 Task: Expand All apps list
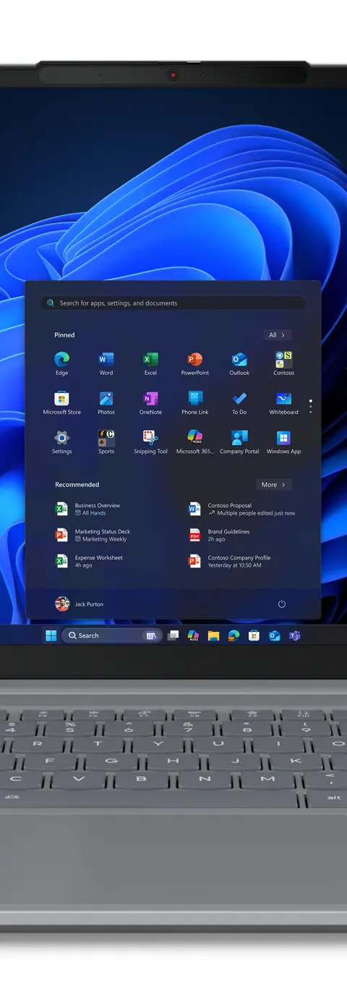[x=277, y=335]
